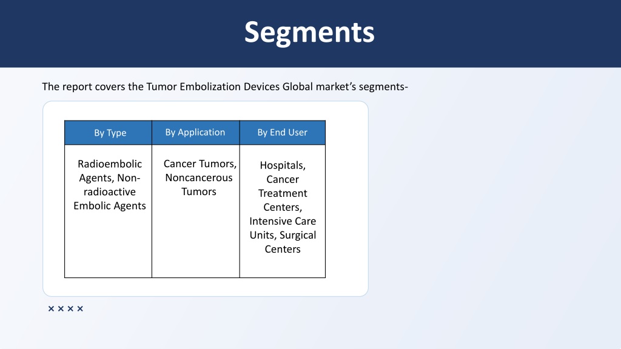Image resolution: width=621 pixels, height=349 pixels.
Task: Select the Radioembolic Agents table cell
Action: tap(108, 211)
